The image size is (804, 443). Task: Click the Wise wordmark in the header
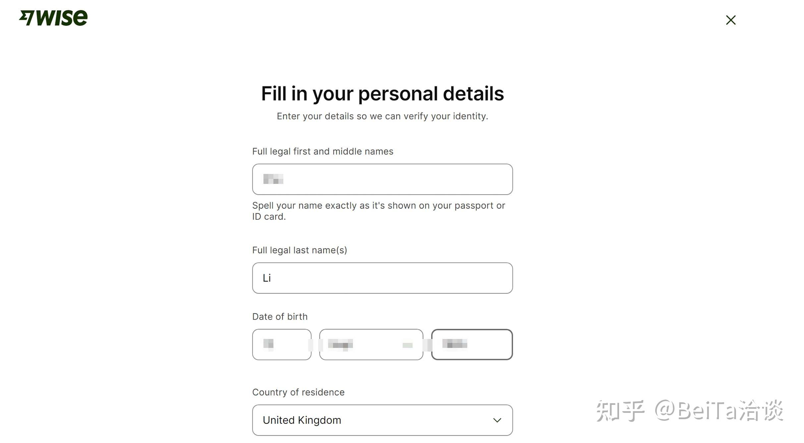tap(62, 18)
